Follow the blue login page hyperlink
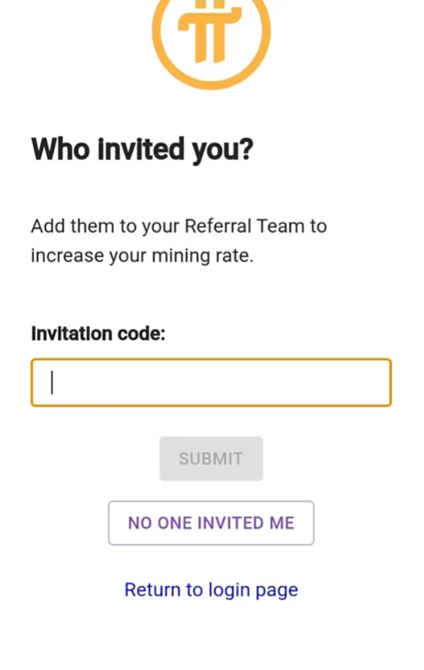This screenshot has width=424, height=670. [x=211, y=590]
